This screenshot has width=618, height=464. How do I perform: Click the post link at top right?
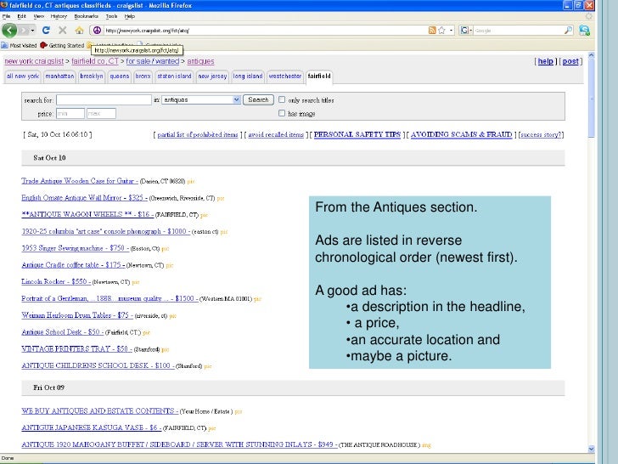[570, 61]
